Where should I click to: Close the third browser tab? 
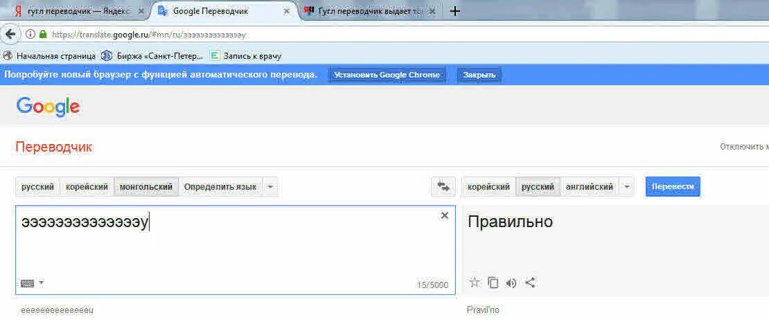pyautogui.click(x=432, y=11)
